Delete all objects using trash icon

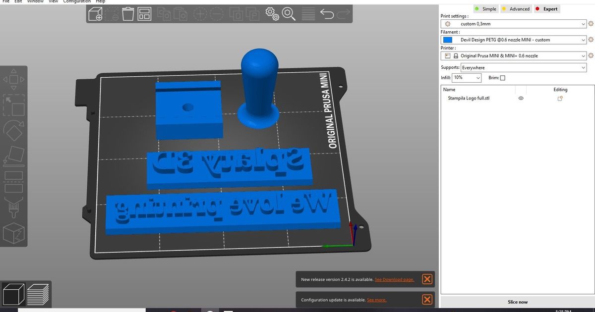point(127,14)
